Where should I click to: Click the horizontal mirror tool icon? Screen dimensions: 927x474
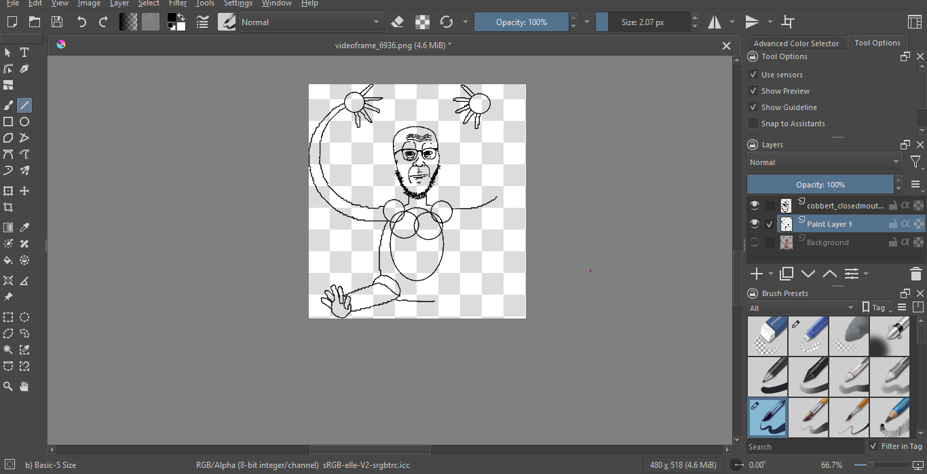pyautogui.click(x=715, y=22)
